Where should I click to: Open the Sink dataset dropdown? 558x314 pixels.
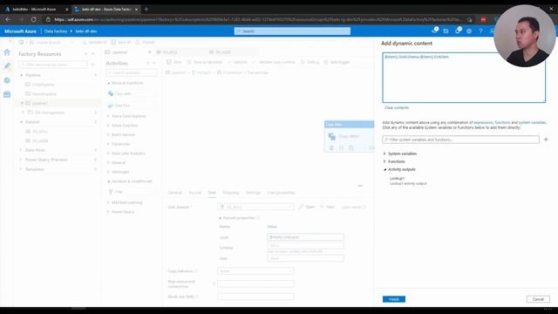tap(255, 207)
